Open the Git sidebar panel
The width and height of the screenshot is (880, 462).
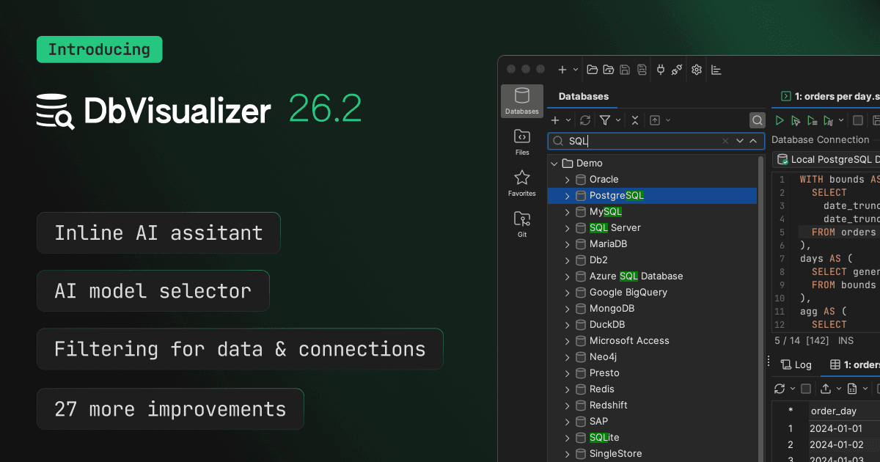[x=522, y=224]
